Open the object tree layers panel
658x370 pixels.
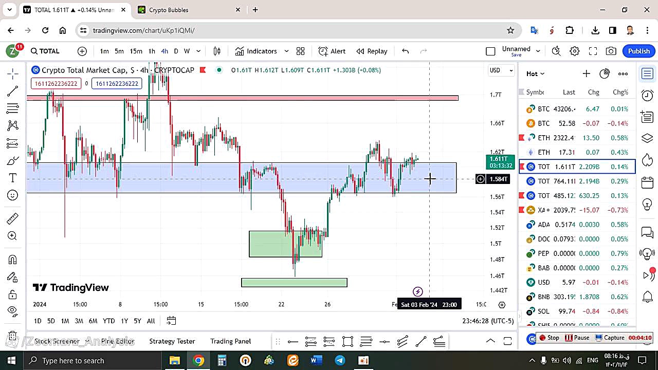click(x=647, y=139)
